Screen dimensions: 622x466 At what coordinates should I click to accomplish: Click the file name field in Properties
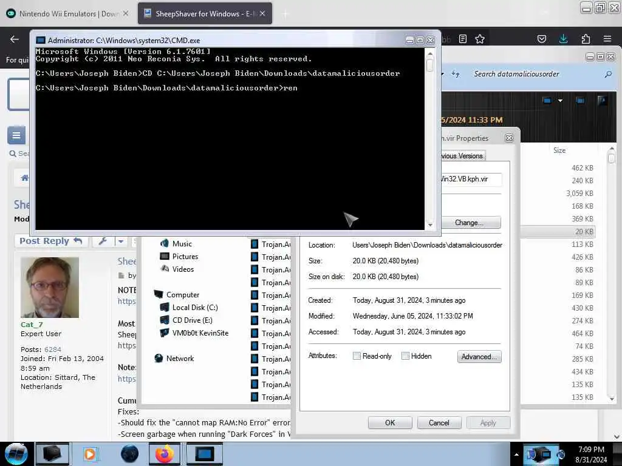point(471,179)
